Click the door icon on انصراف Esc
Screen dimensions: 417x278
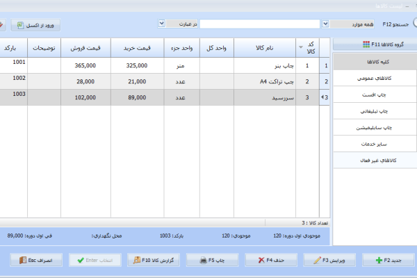coord(23,260)
